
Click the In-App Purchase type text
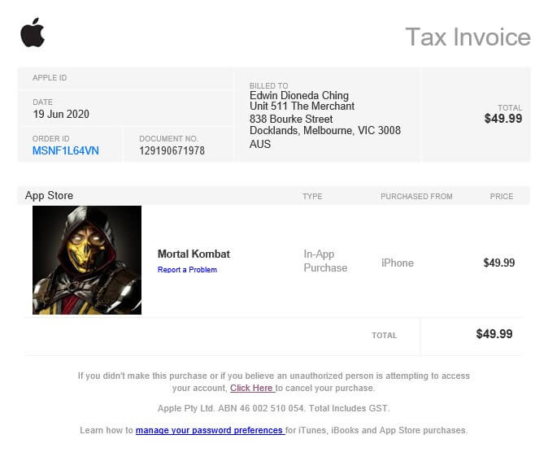[325, 261]
